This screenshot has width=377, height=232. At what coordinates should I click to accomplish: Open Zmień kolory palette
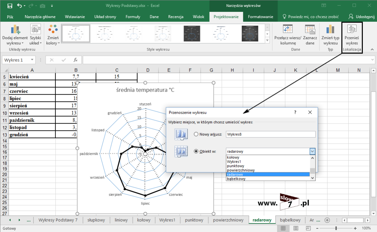pyautogui.click(x=53, y=35)
